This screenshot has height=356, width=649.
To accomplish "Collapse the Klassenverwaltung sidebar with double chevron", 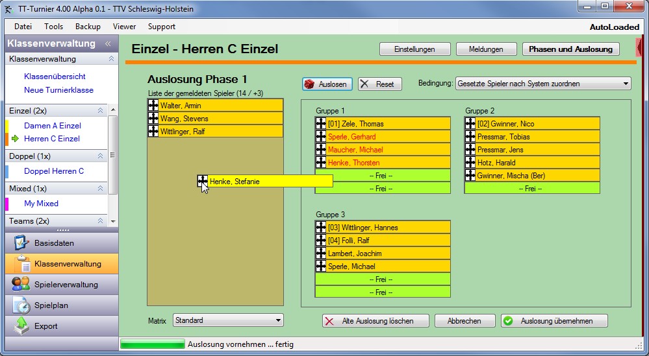I will coord(108,44).
